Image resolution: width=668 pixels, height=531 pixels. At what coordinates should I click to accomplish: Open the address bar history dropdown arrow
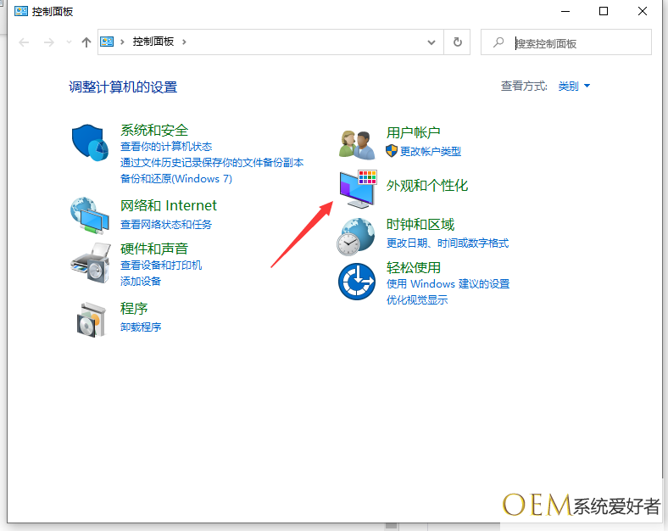click(431, 42)
